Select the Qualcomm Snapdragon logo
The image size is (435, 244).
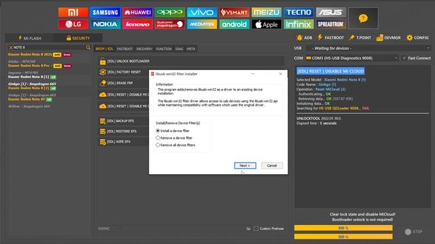pyautogui.click(x=170, y=24)
